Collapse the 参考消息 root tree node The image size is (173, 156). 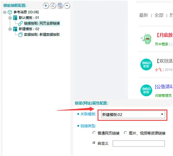point(5,12)
